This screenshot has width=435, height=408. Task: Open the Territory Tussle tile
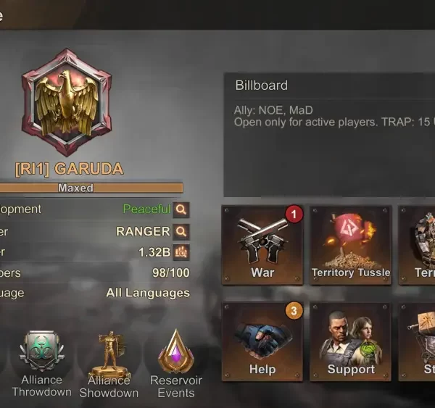[x=351, y=245]
